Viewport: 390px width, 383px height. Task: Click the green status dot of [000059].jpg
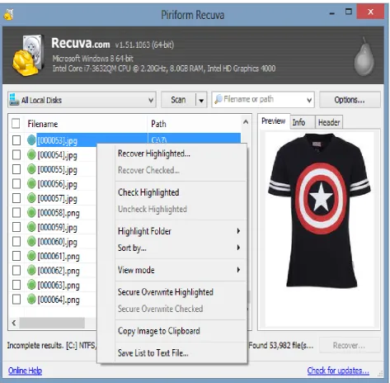31,227
